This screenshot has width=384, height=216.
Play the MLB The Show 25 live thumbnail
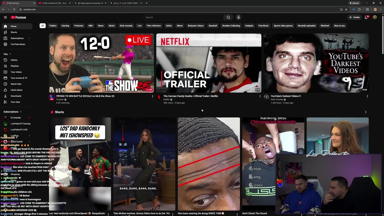pyautogui.click(x=101, y=63)
